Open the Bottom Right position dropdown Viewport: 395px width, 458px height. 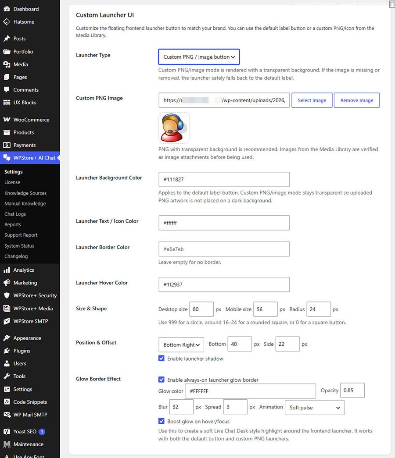click(x=181, y=344)
